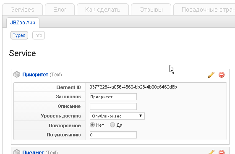
Task: Click the edit pencil icon for Предмет
Action: [x=211, y=152]
